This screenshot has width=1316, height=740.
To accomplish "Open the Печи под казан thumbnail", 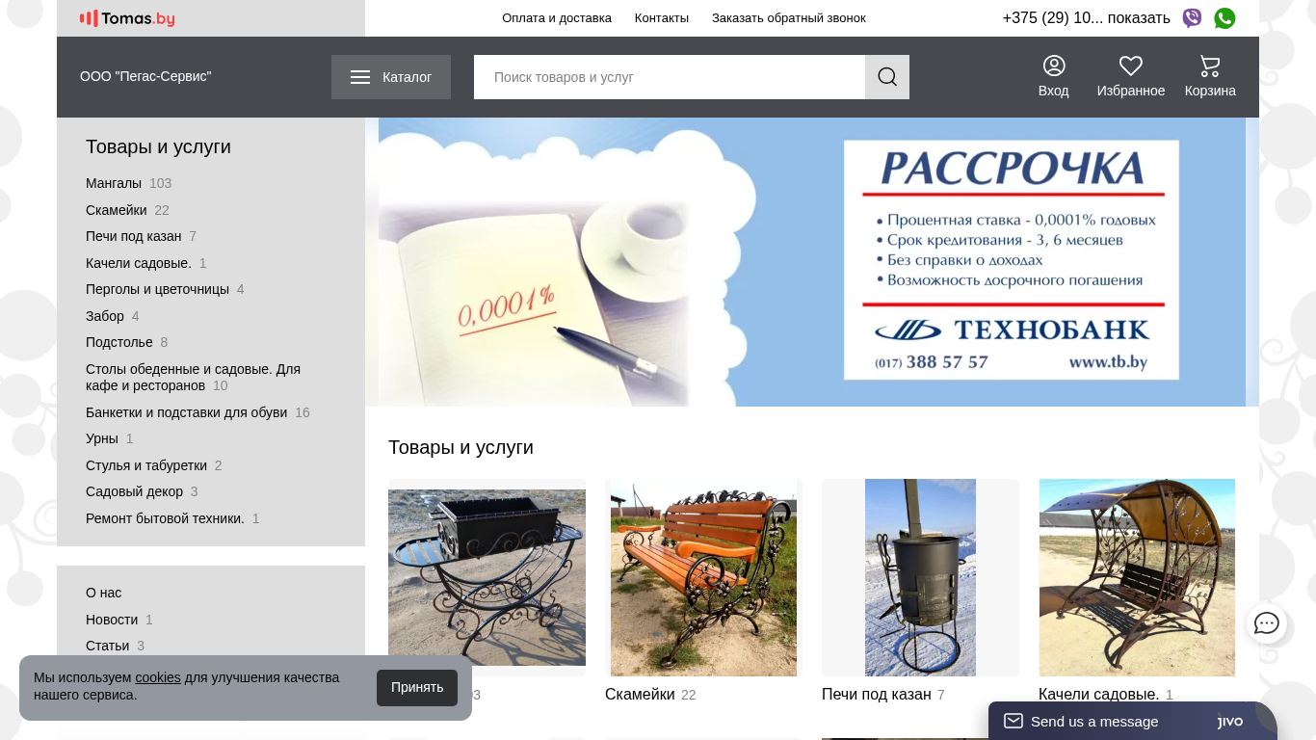I will coord(920,577).
